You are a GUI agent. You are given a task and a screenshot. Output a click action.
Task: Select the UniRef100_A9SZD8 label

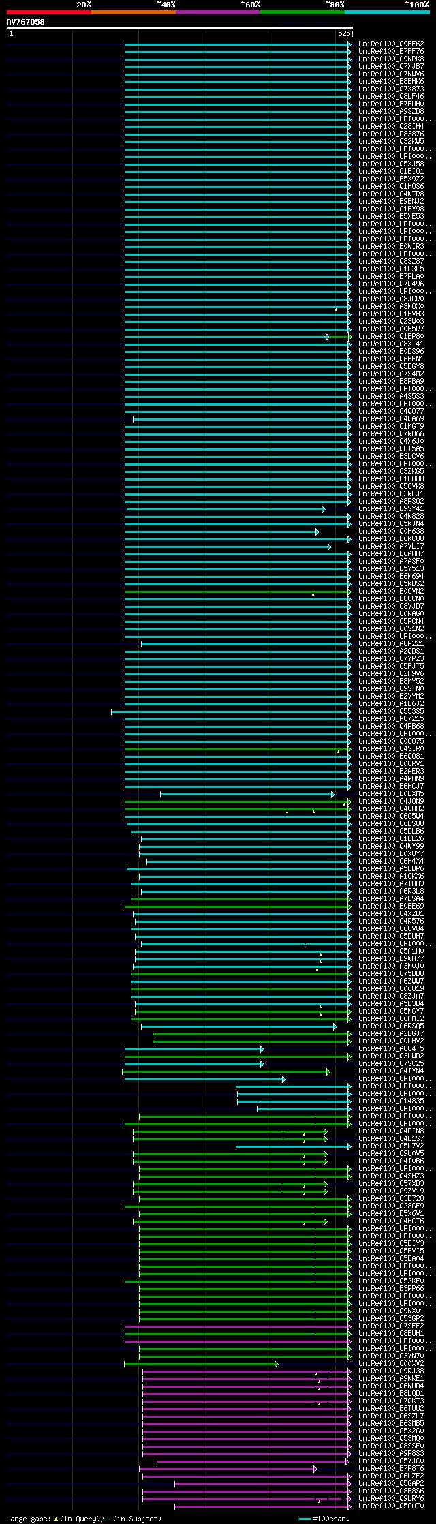pos(391,112)
